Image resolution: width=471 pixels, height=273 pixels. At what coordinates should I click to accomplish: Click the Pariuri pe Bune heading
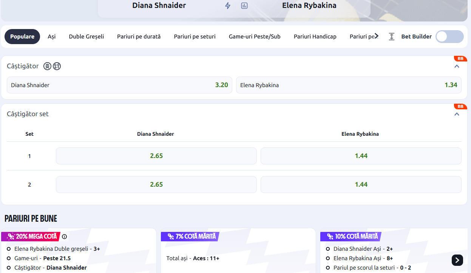point(31,218)
